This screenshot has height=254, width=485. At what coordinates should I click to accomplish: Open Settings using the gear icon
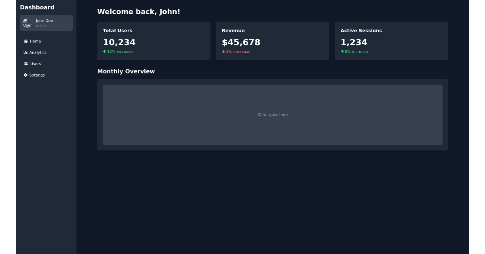click(25, 75)
